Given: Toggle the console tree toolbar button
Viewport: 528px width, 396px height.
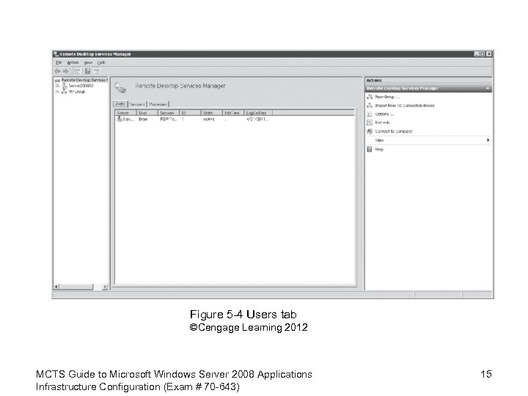Looking at the screenshot, I should (77, 71).
